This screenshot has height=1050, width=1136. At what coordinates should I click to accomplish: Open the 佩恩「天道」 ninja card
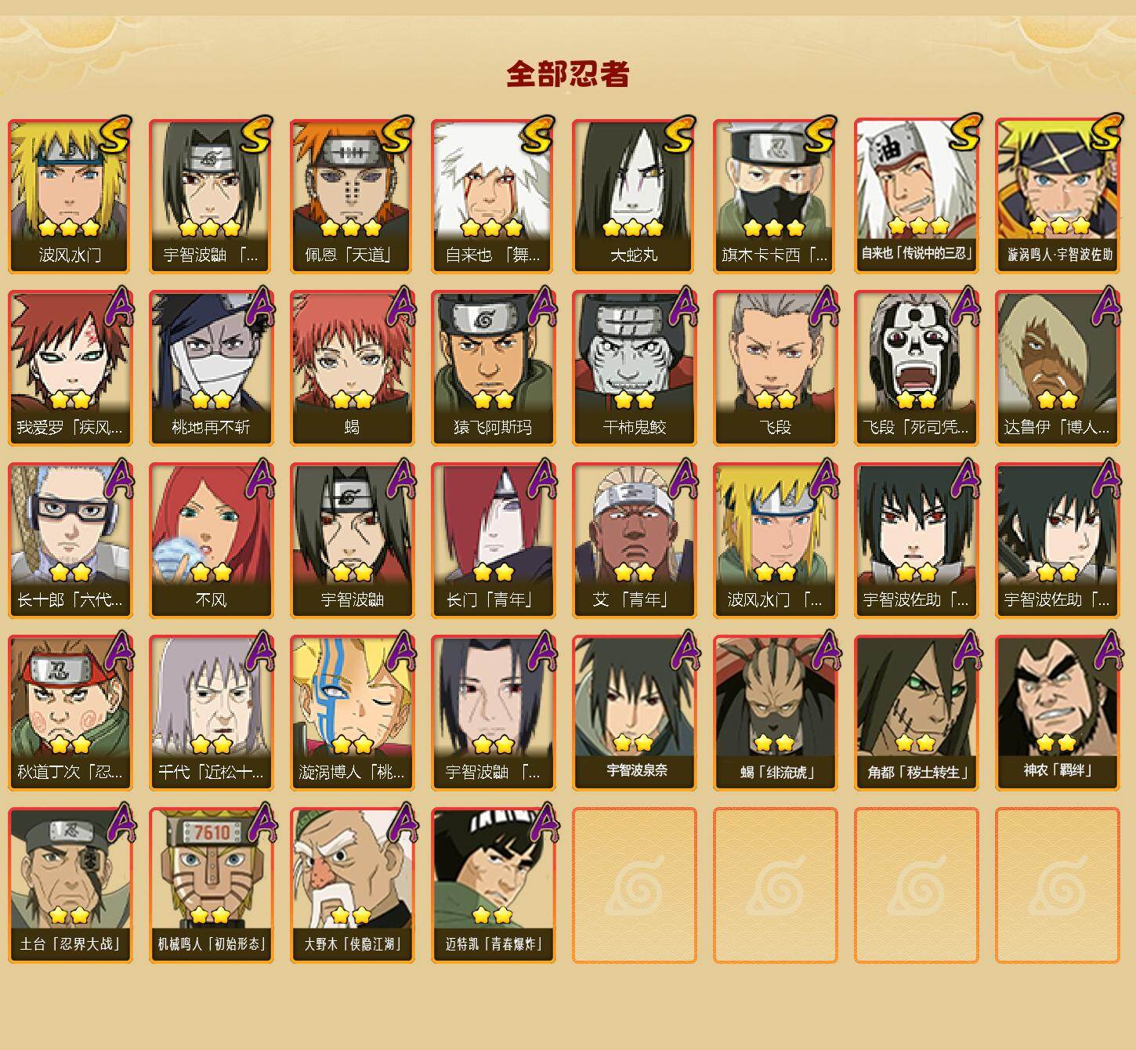pyautogui.click(x=352, y=196)
